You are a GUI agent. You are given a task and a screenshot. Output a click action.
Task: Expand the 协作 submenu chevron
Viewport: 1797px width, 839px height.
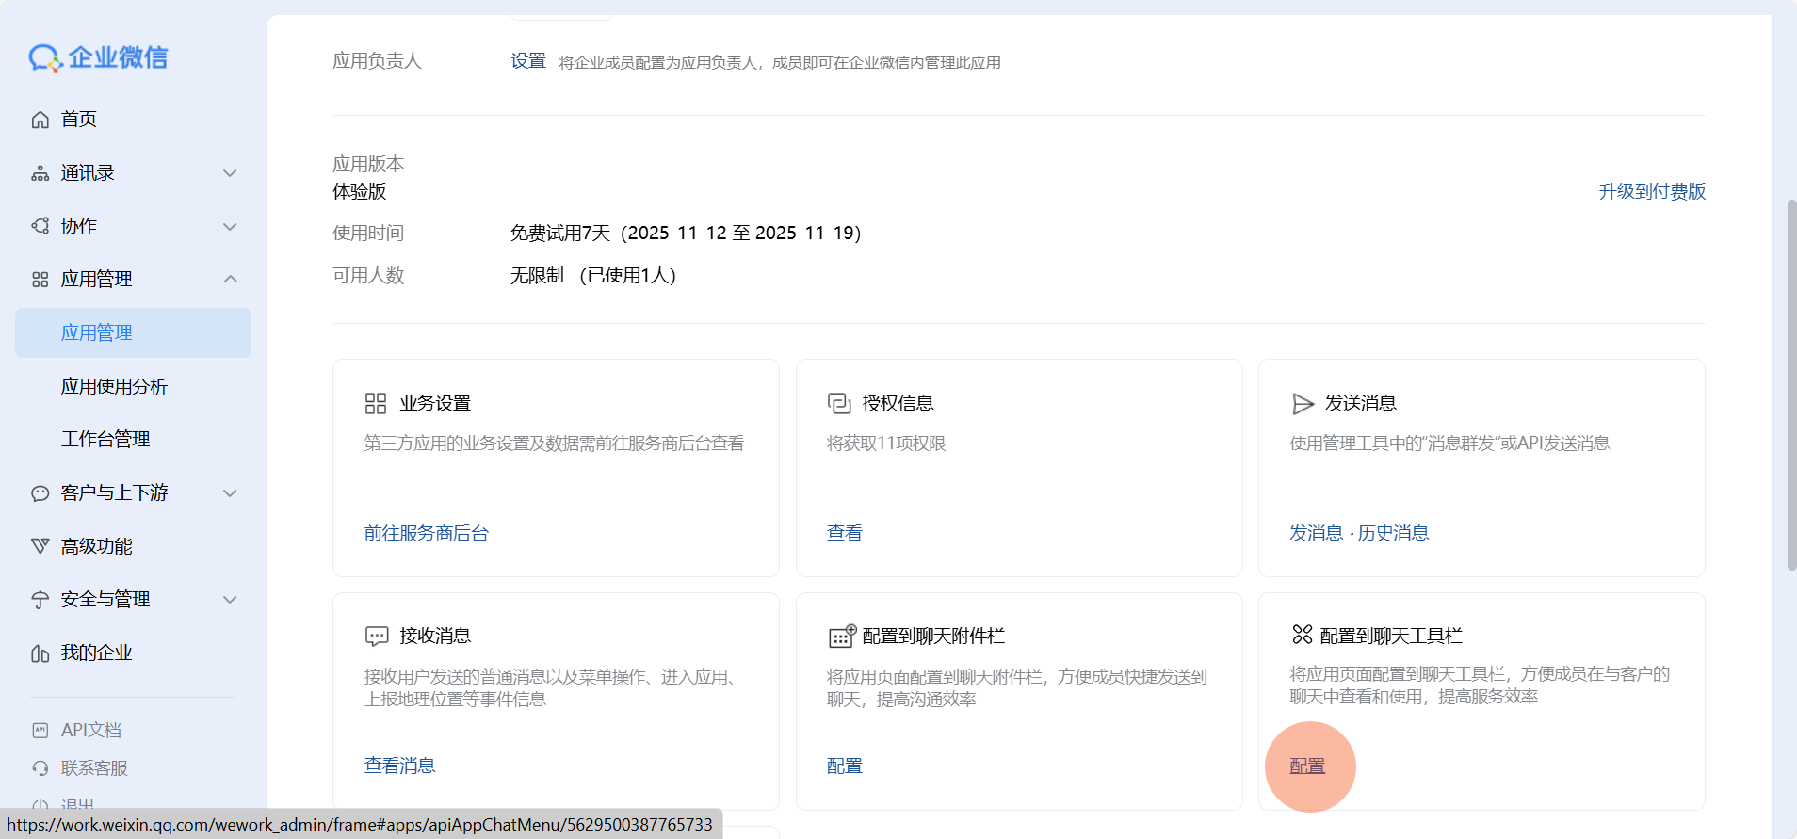coord(230,226)
